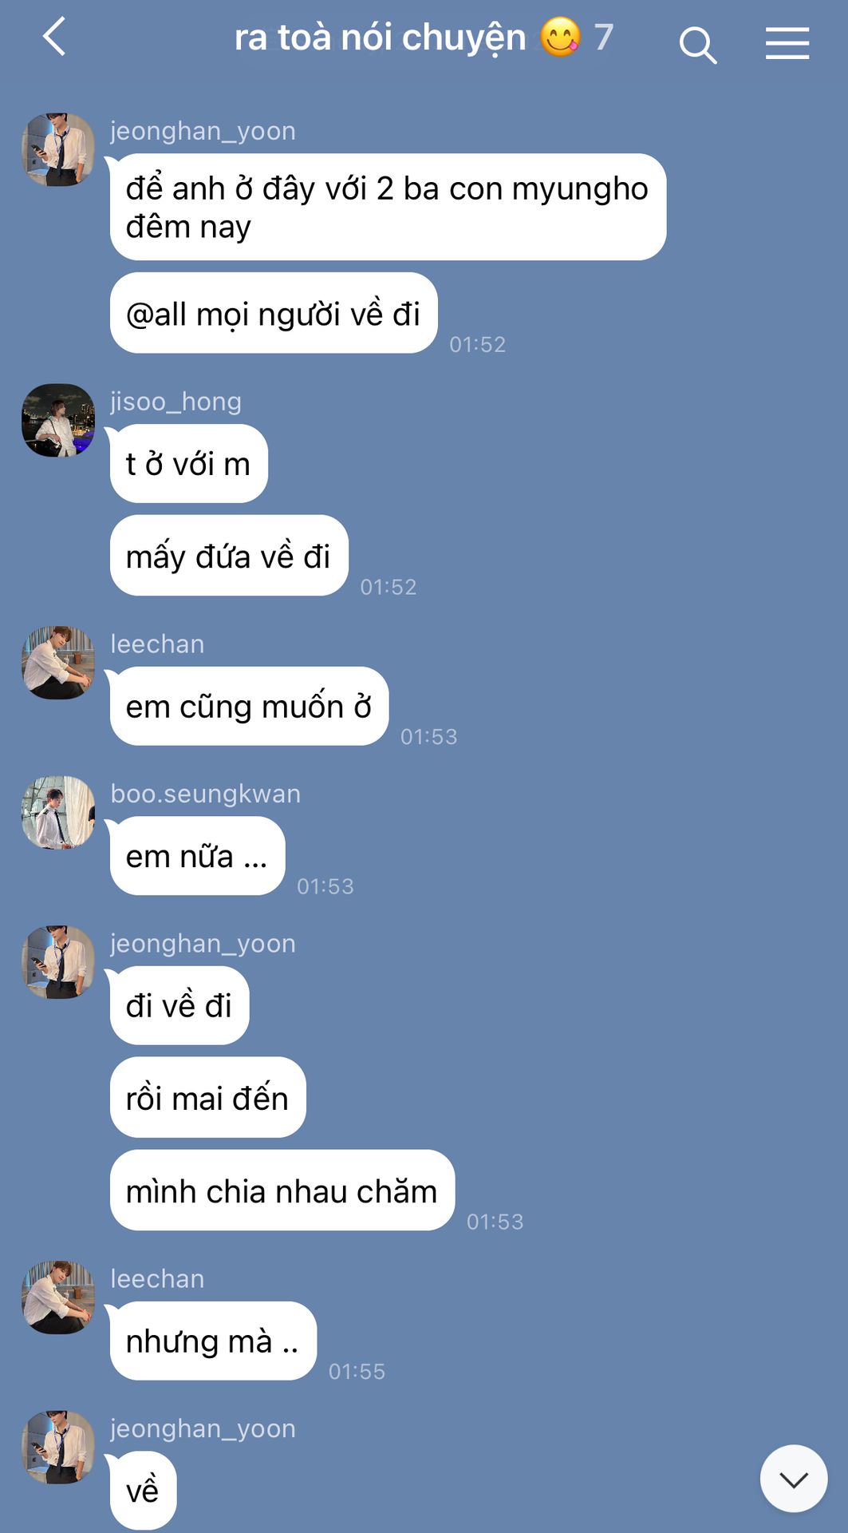Tap the member count 7 in header

tap(603, 37)
